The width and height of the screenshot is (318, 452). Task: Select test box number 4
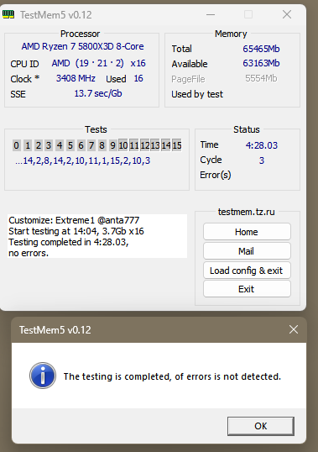point(60,145)
